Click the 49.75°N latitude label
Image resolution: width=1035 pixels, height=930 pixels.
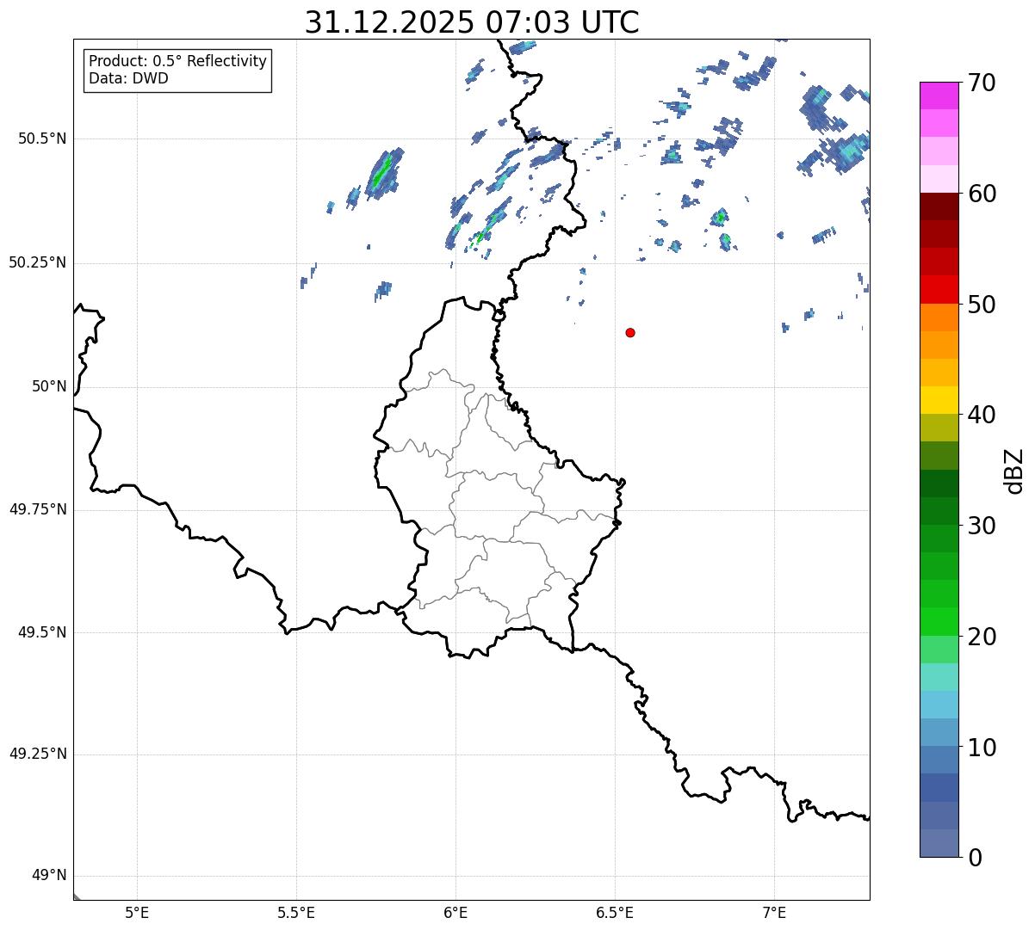point(38,509)
